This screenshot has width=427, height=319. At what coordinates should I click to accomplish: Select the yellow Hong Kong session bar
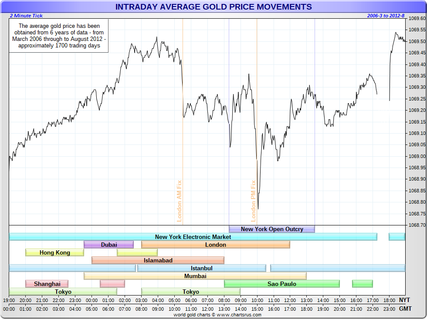(55, 253)
